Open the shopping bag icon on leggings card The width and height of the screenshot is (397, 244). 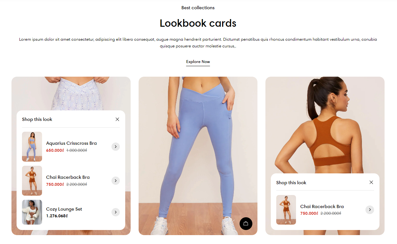[x=246, y=224]
